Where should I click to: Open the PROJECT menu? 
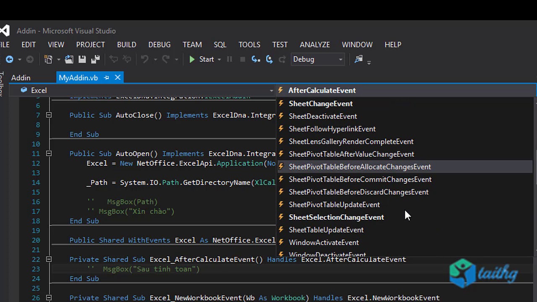pos(91,44)
